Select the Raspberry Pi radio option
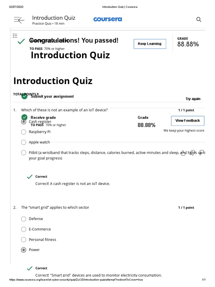Image resolution: width=215 pixels, height=287 pixels. (x=24, y=132)
